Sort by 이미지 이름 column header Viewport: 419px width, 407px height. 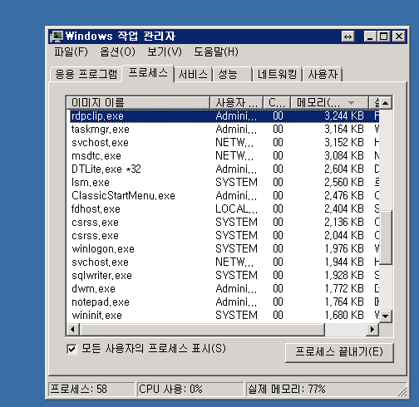click(138, 103)
